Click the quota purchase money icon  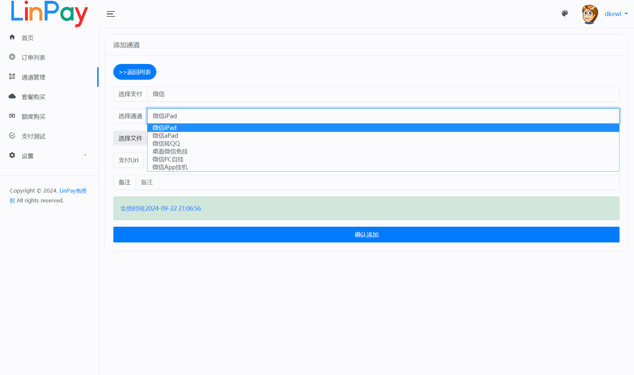click(x=12, y=116)
